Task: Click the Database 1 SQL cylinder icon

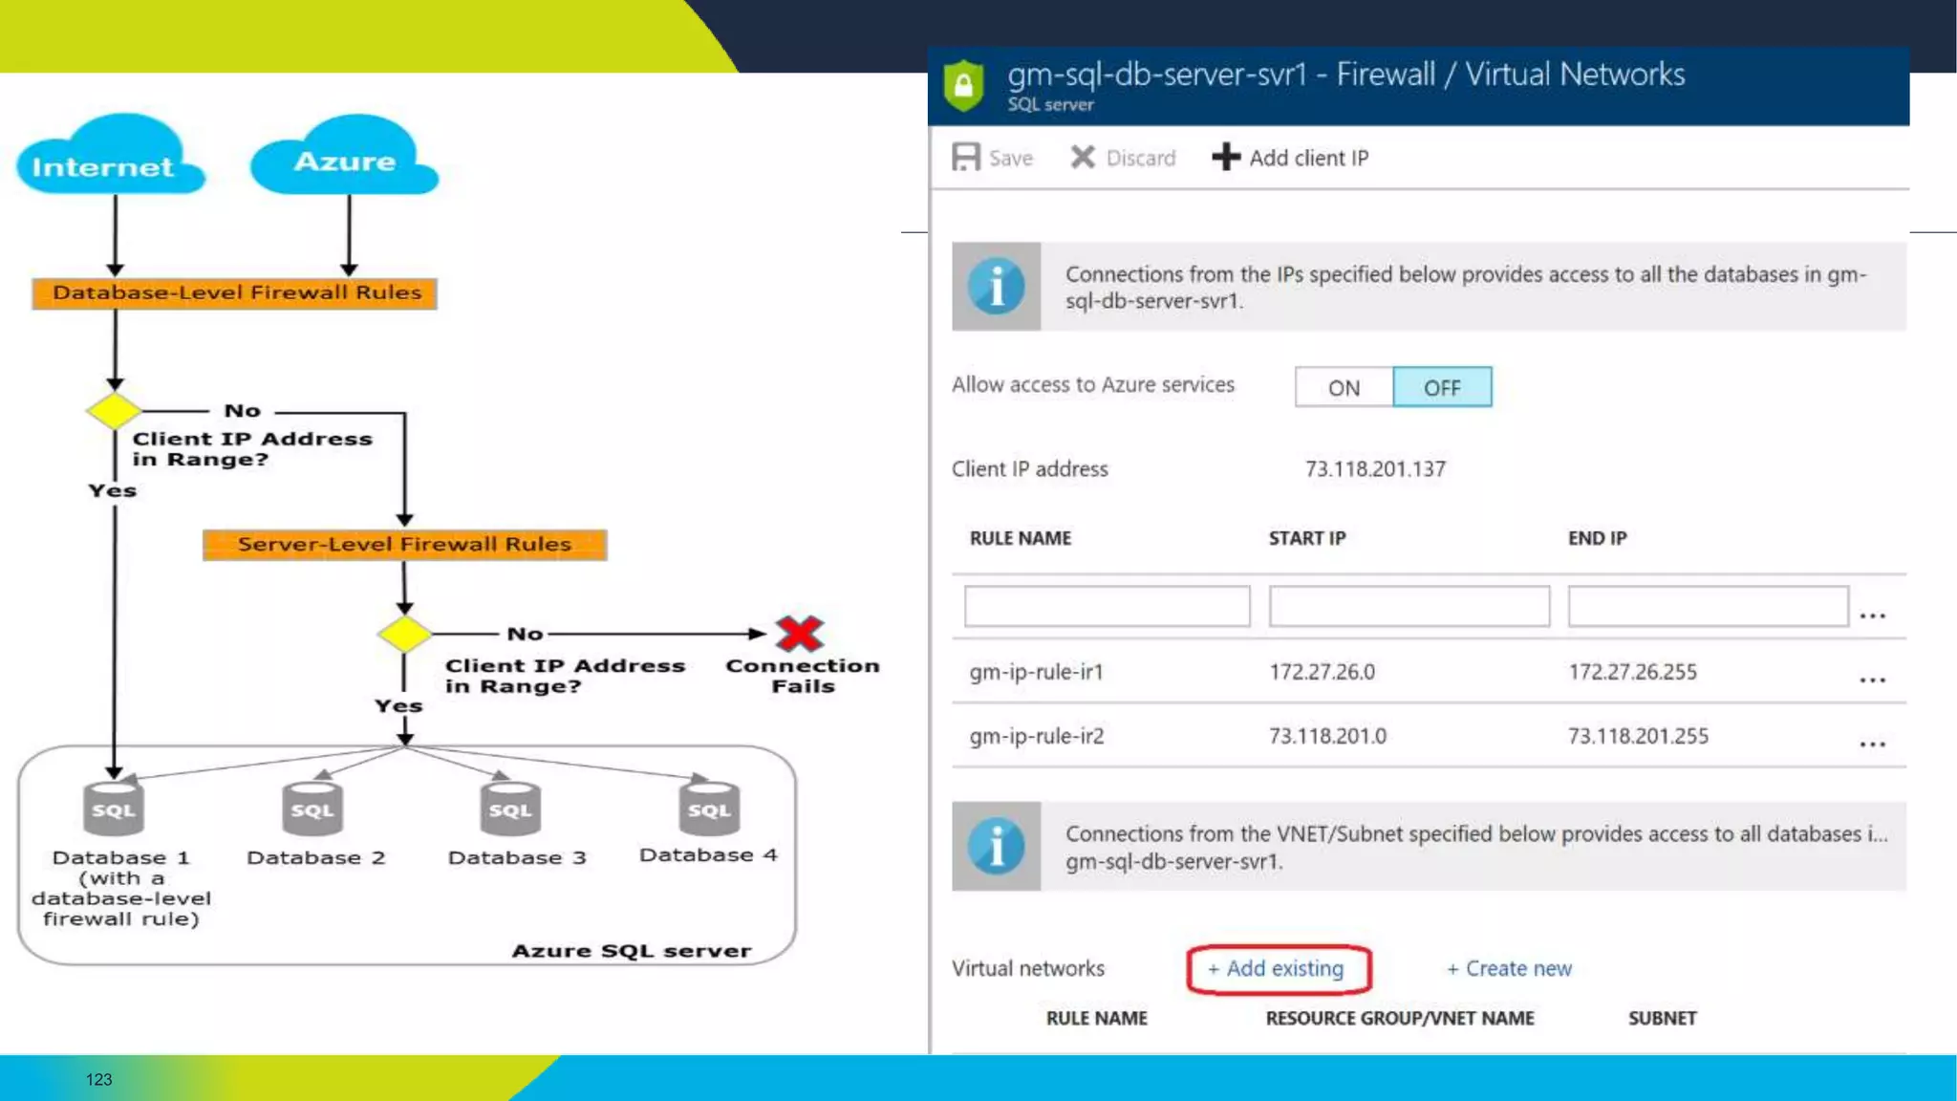Action: pyautogui.click(x=114, y=809)
